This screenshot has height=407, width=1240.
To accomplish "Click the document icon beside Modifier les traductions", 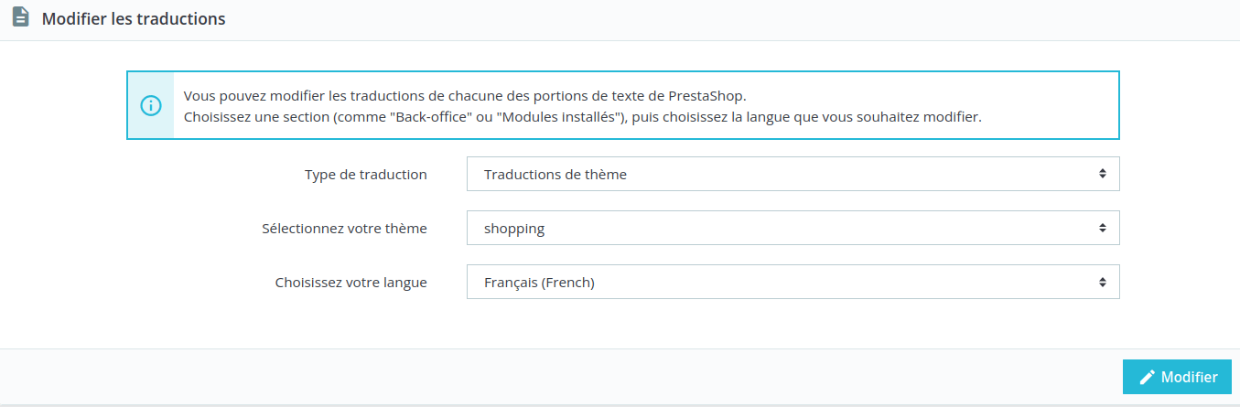I will (x=20, y=17).
